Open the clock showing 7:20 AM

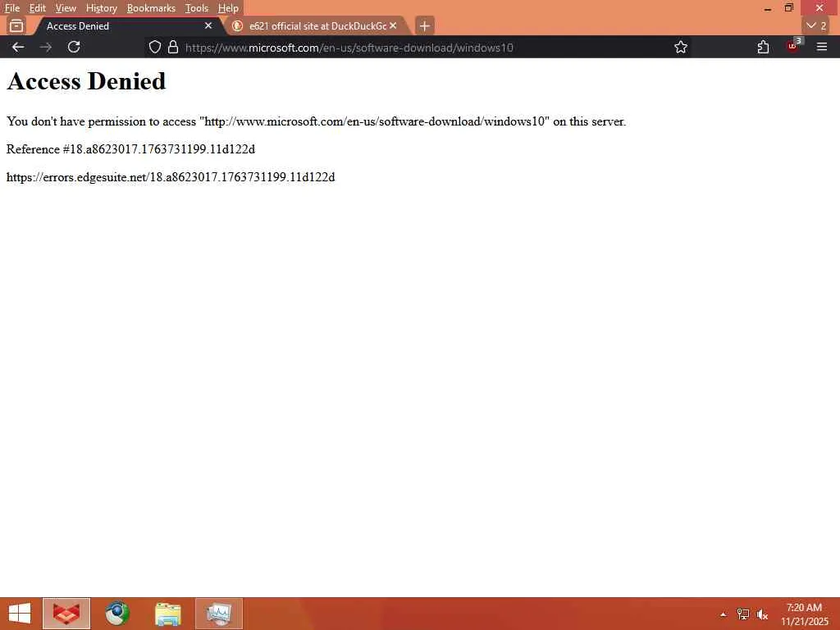click(804, 614)
